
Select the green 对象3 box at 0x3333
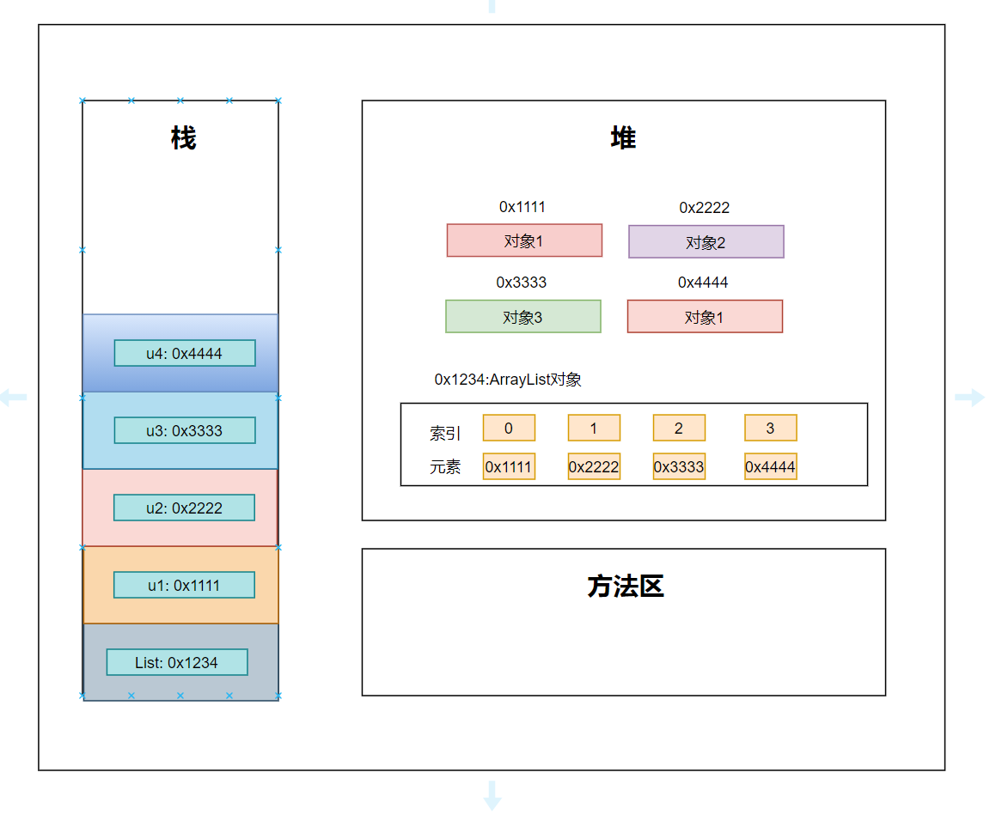522,316
